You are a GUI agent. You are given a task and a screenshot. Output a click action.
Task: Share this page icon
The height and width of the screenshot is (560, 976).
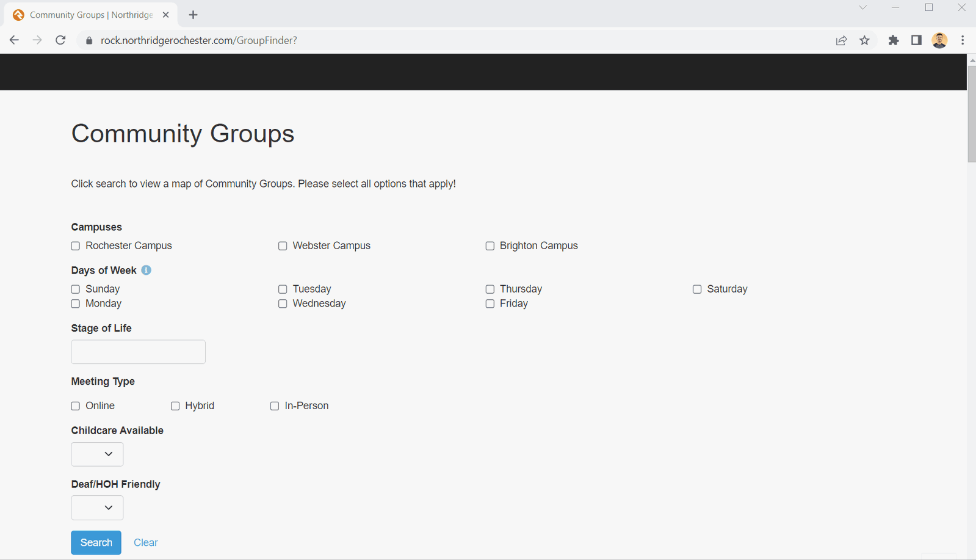842,40
